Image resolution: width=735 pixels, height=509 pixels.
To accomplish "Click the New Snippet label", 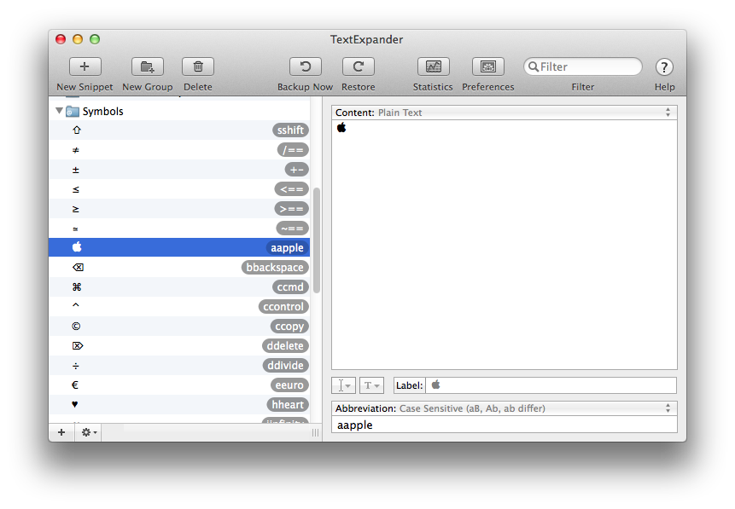I will coord(85,87).
